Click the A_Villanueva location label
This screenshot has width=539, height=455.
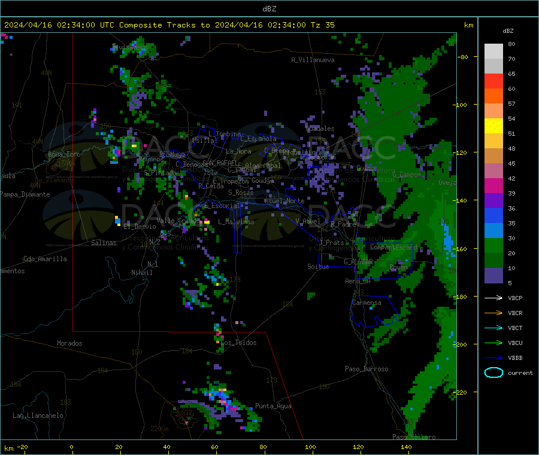coord(313,60)
